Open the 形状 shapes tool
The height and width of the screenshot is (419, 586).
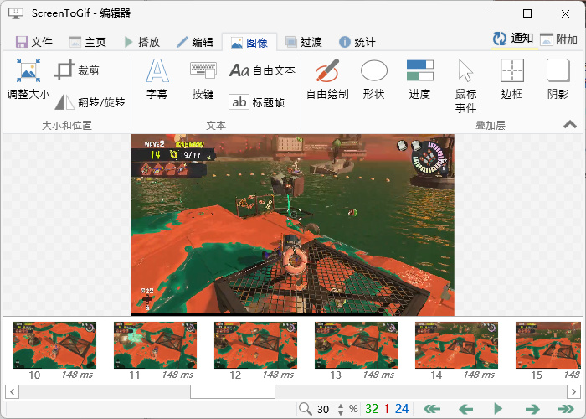pyautogui.click(x=373, y=80)
